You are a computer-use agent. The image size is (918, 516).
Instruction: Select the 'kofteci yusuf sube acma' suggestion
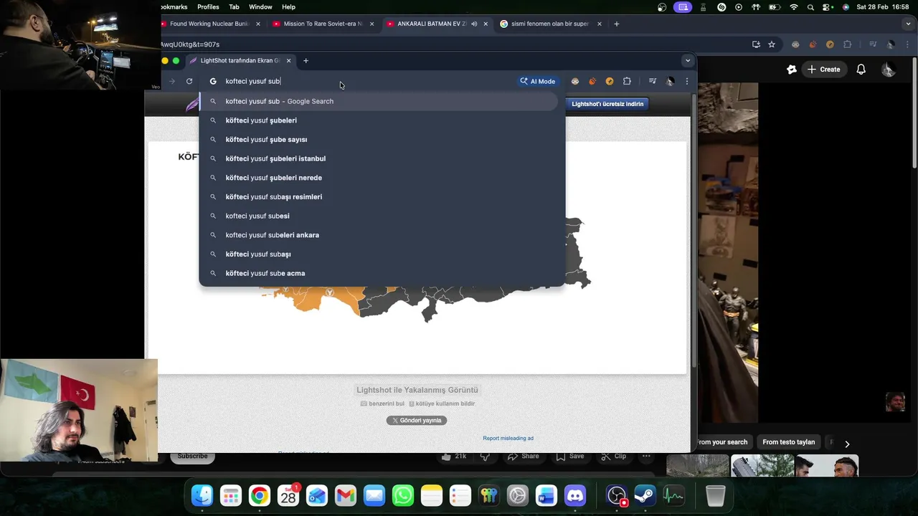pos(382,273)
